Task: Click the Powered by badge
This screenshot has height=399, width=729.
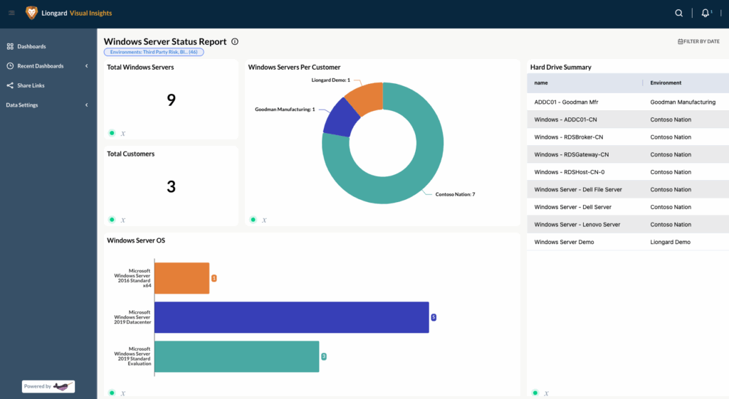Action: click(x=48, y=386)
